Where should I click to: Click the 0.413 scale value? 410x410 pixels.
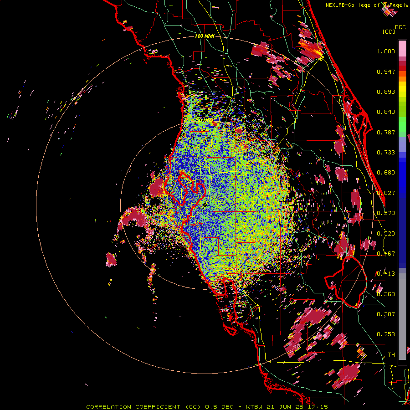[x=386, y=274]
